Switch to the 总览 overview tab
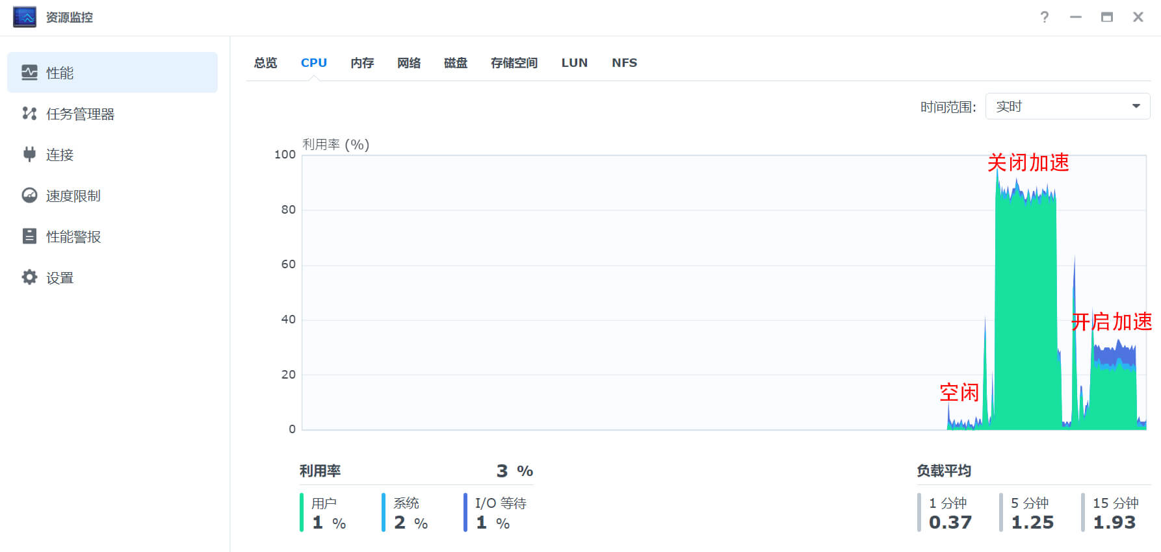The width and height of the screenshot is (1161, 552). tap(265, 63)
